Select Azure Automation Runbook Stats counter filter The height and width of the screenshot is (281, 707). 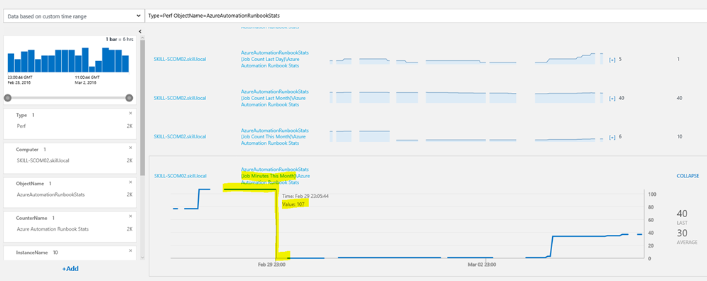pyautogui.click(x=53, y=228)
